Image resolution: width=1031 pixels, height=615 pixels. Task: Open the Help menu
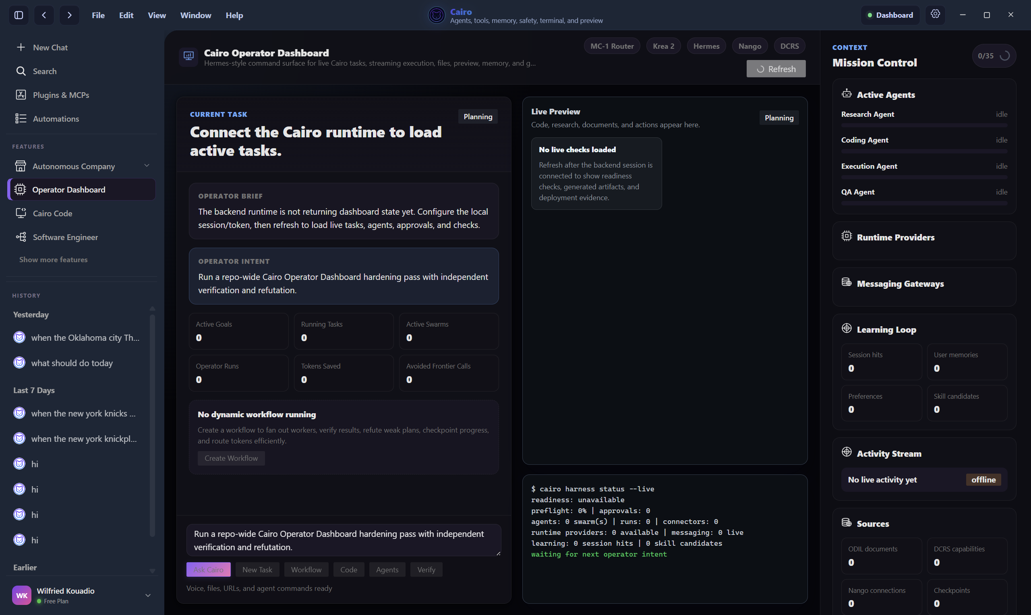[234, 15]
